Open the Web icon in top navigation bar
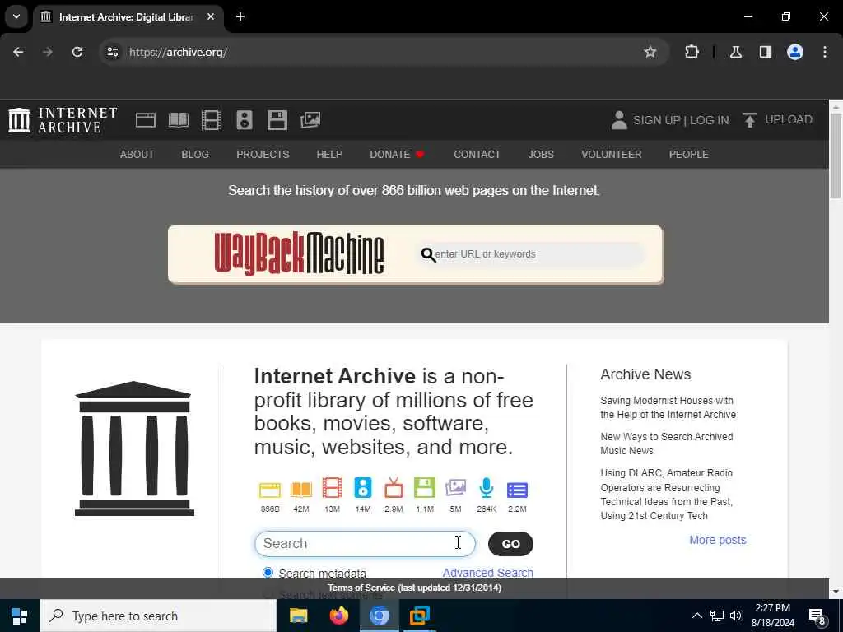This screenshot has height=632, width=843. tap(145, 120)
